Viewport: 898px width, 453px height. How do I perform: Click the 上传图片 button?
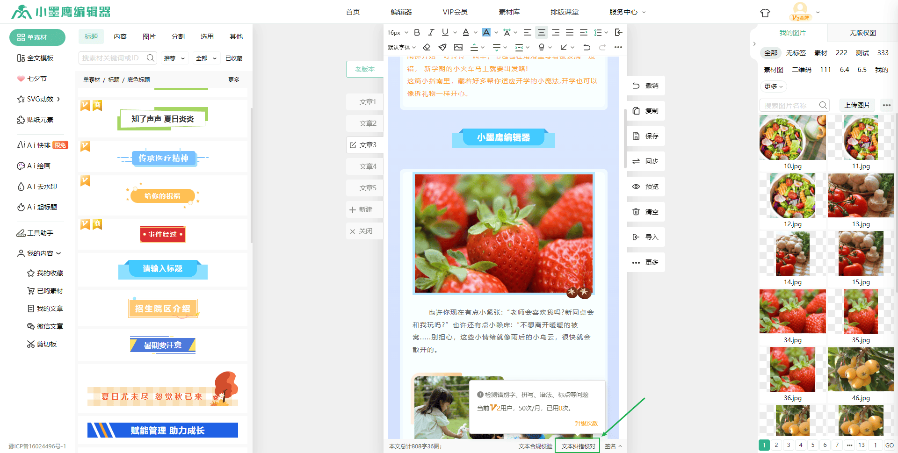tap(857, 105)
